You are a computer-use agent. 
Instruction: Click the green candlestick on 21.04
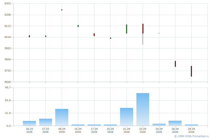click(x=127, y=29)
